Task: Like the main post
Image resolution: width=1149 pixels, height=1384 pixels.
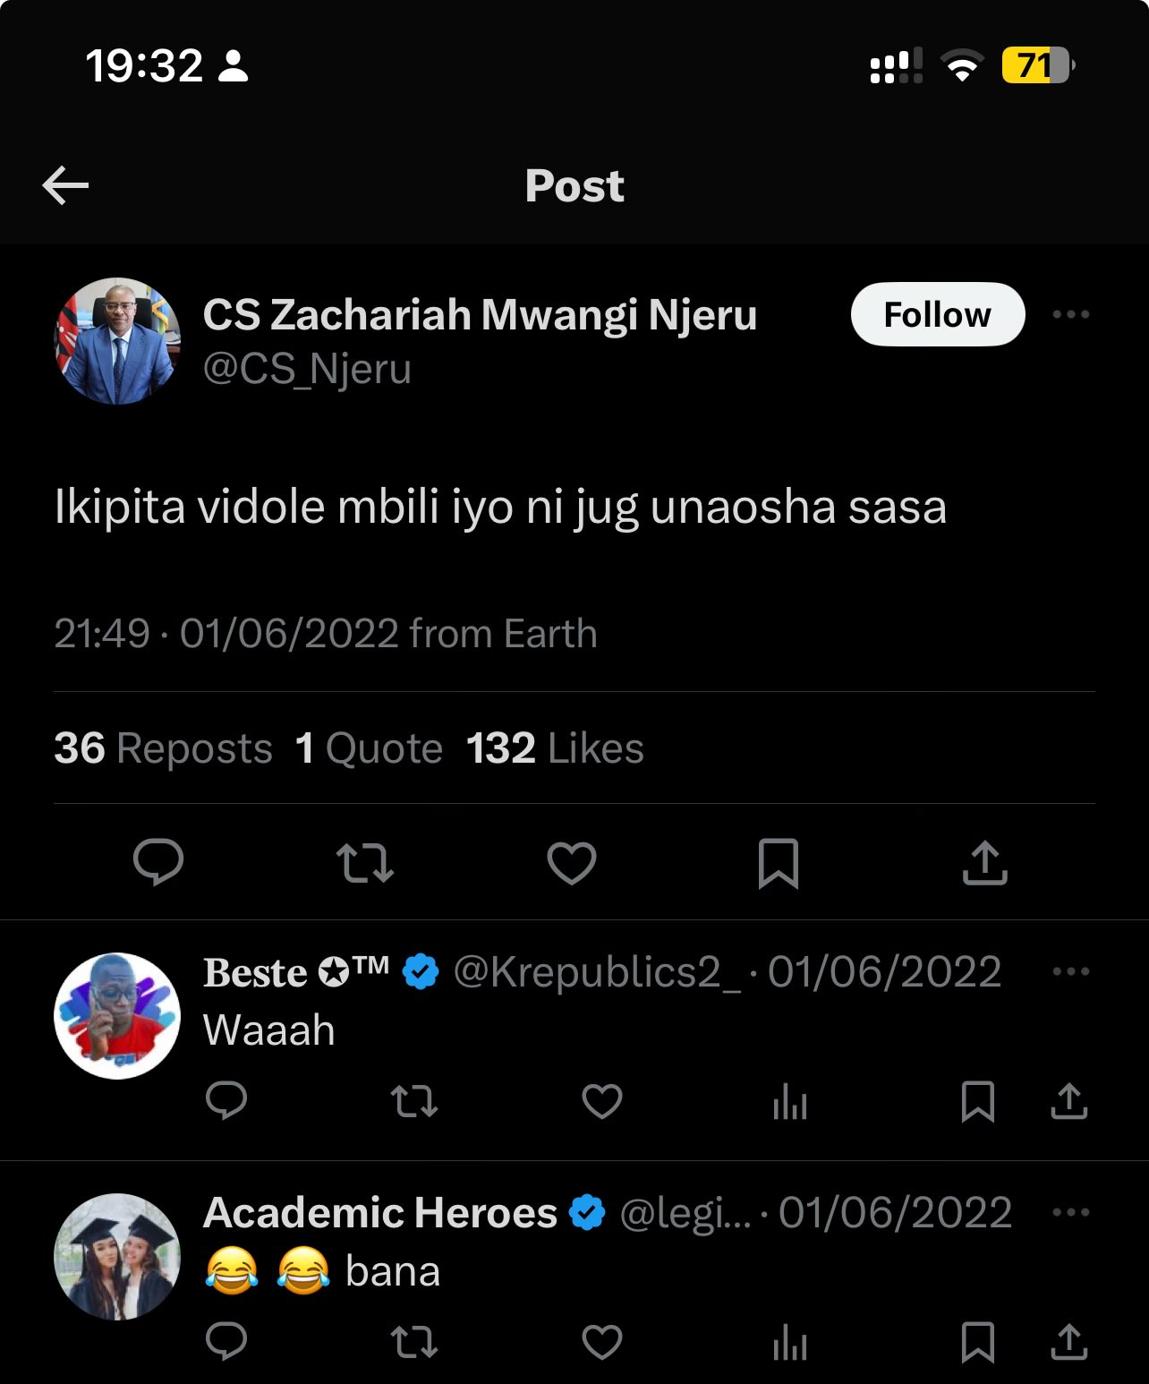Action: 572,862
